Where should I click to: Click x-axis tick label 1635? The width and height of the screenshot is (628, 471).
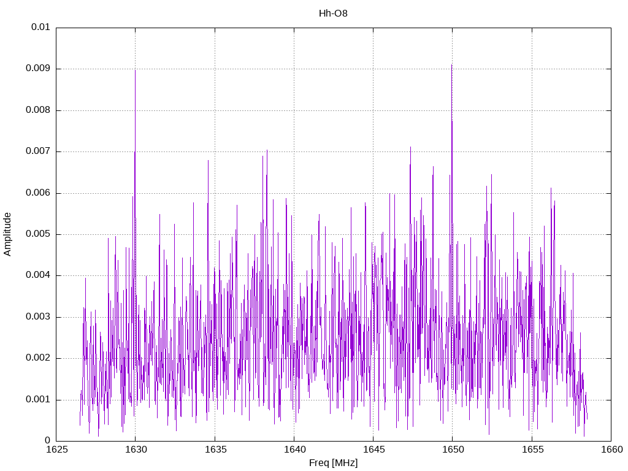(x=215, y=450)
